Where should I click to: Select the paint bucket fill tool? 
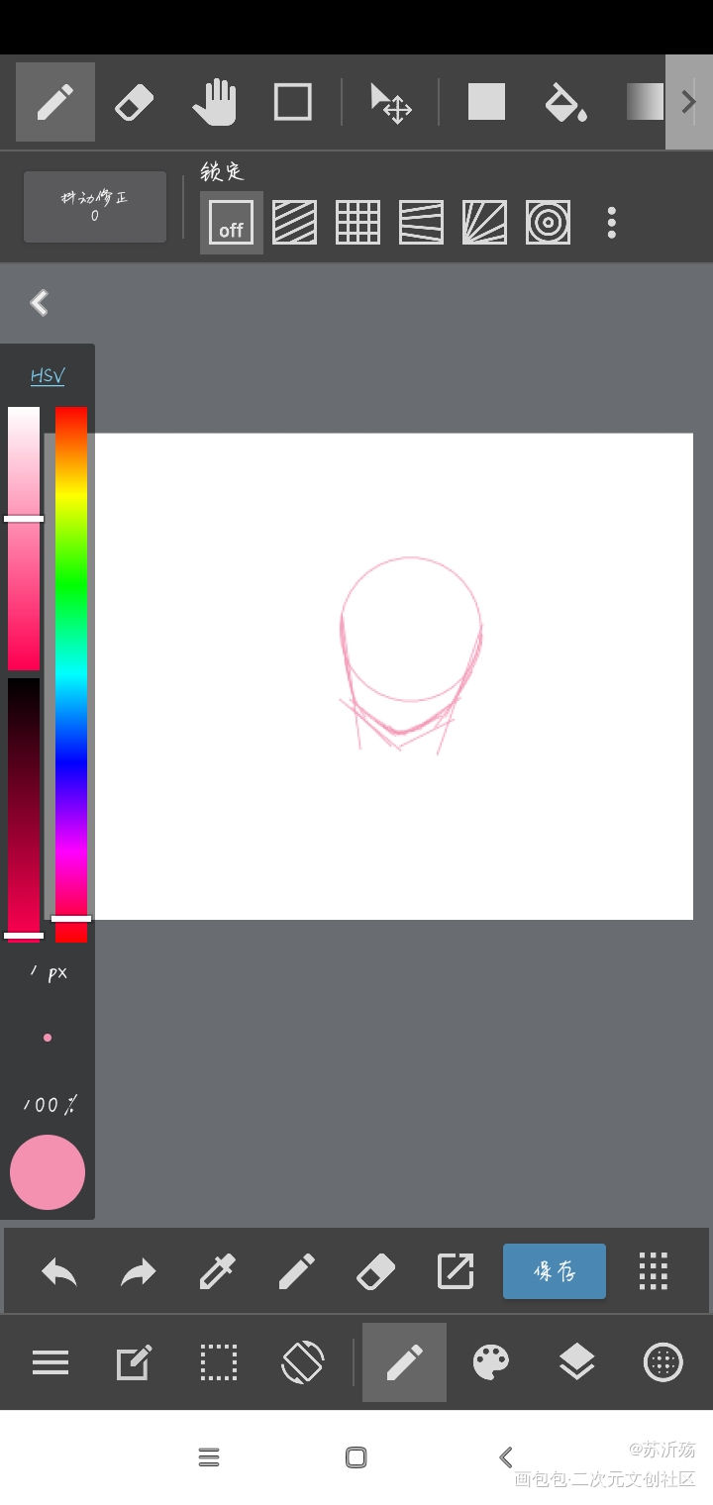565,102
